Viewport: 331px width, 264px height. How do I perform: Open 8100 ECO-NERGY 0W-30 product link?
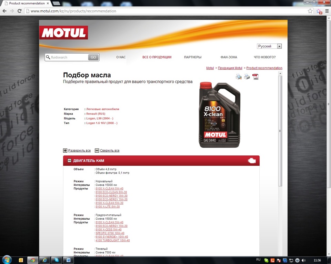pyautogui.click(x=111, y=196)
